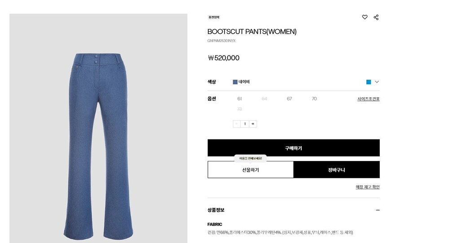
Task: Select the sold-out size 73
Action: coord(239,109)
